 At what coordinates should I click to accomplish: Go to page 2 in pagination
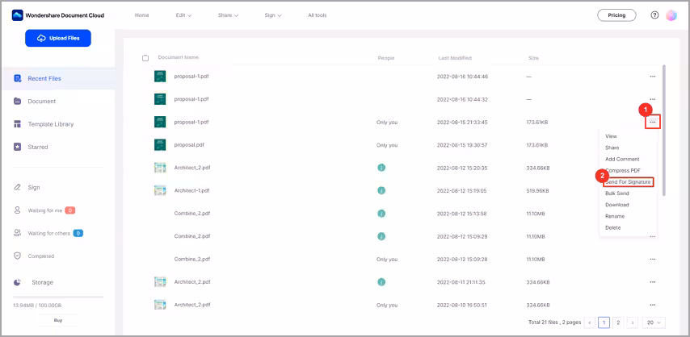pos(618,322)
